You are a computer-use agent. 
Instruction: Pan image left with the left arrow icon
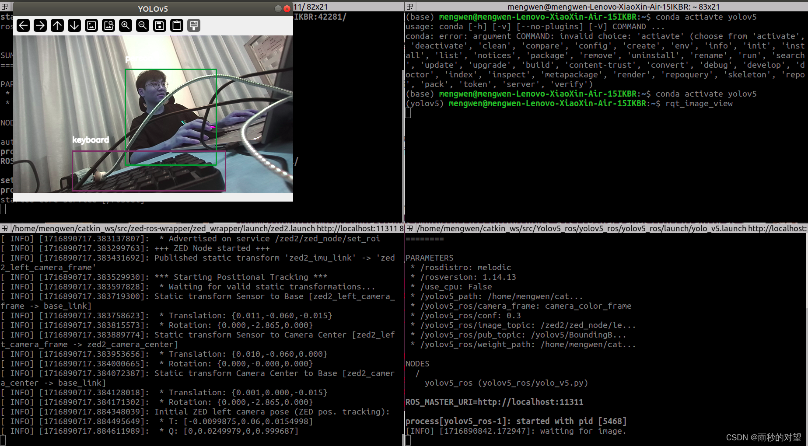pos(23,25)
